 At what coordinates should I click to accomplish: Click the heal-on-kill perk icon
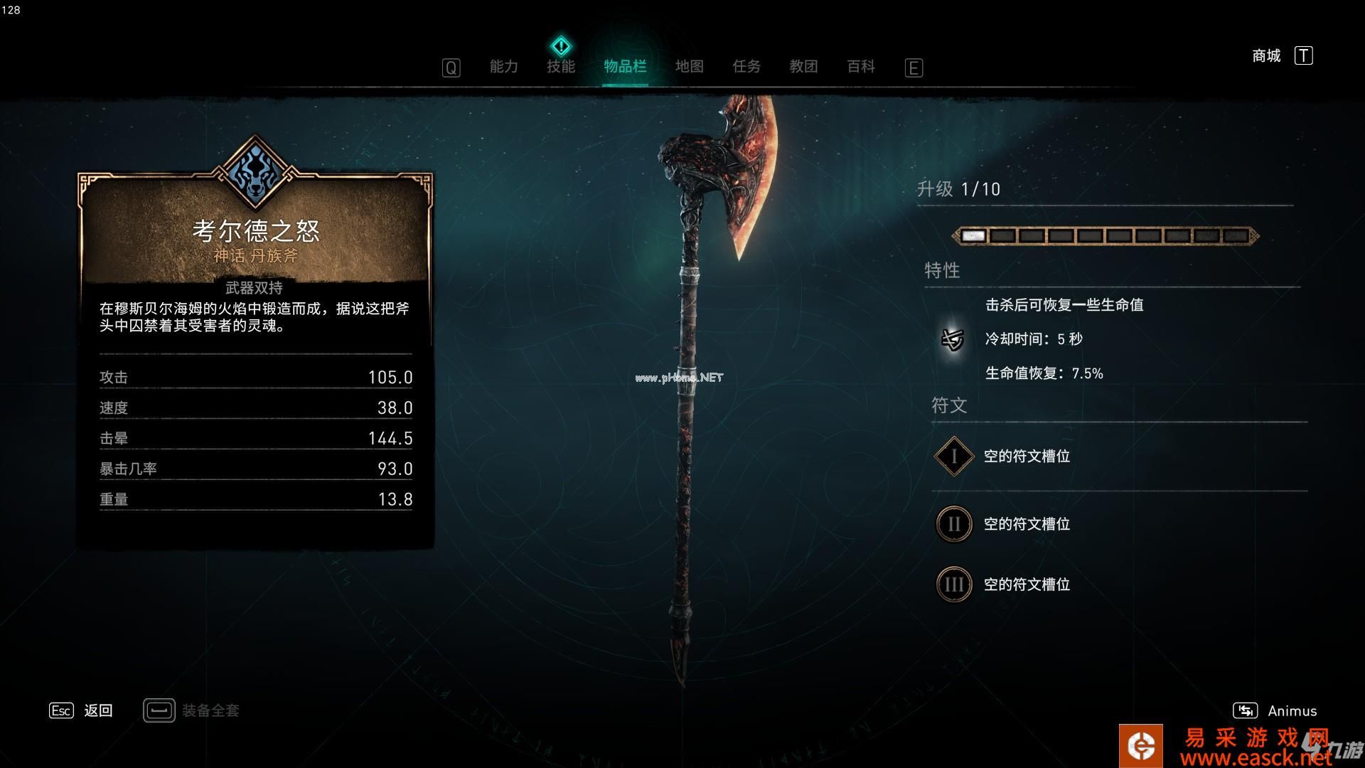[x=953, y=340]
